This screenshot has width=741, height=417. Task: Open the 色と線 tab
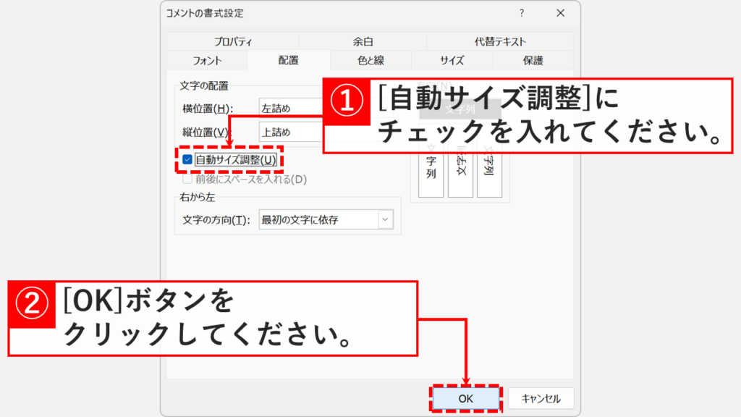(x=371, y=61)
